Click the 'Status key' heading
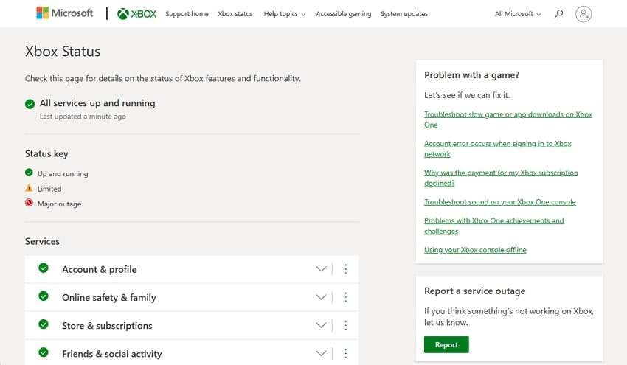Viewport: 627px width, 365px height. pos(46,154)
